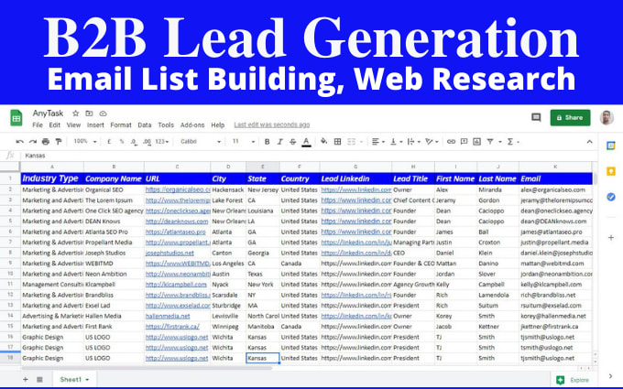Create a filter with funnel icon
This screenshot has height=389, width=623.
tap(490, 142)
